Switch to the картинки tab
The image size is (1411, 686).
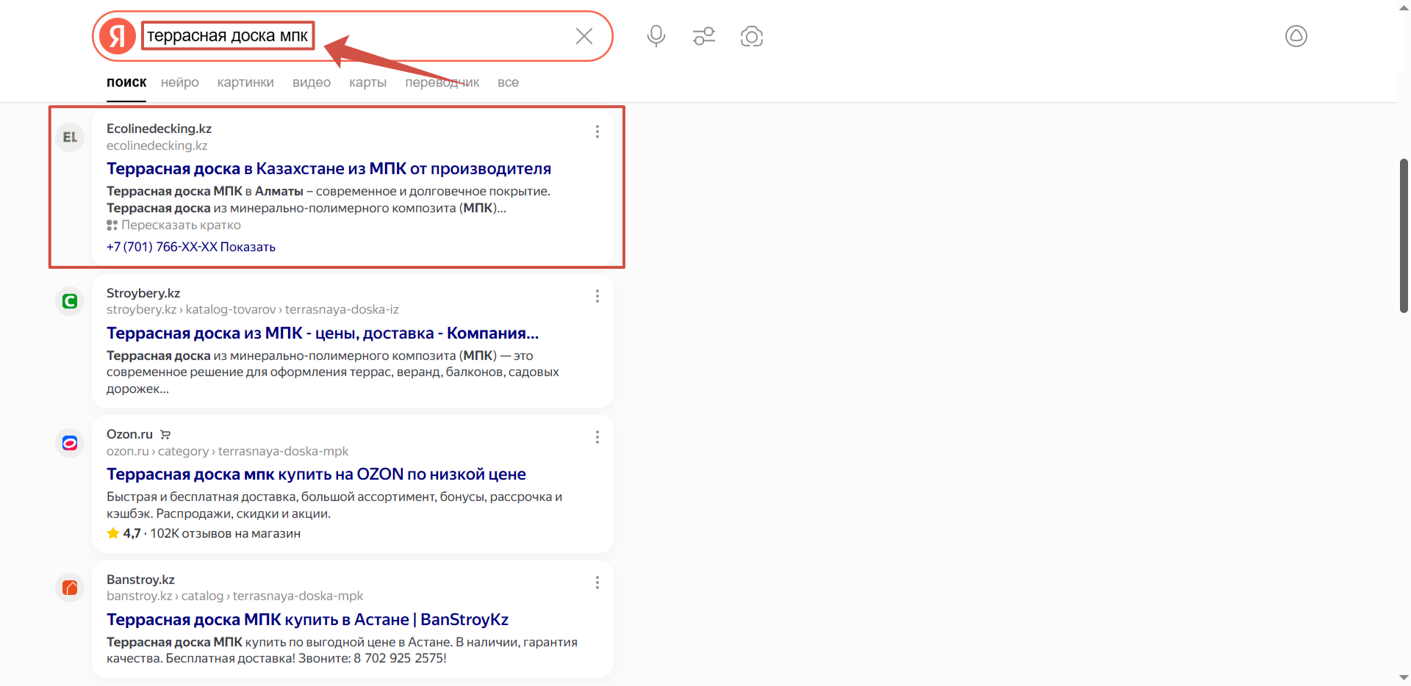245,82
